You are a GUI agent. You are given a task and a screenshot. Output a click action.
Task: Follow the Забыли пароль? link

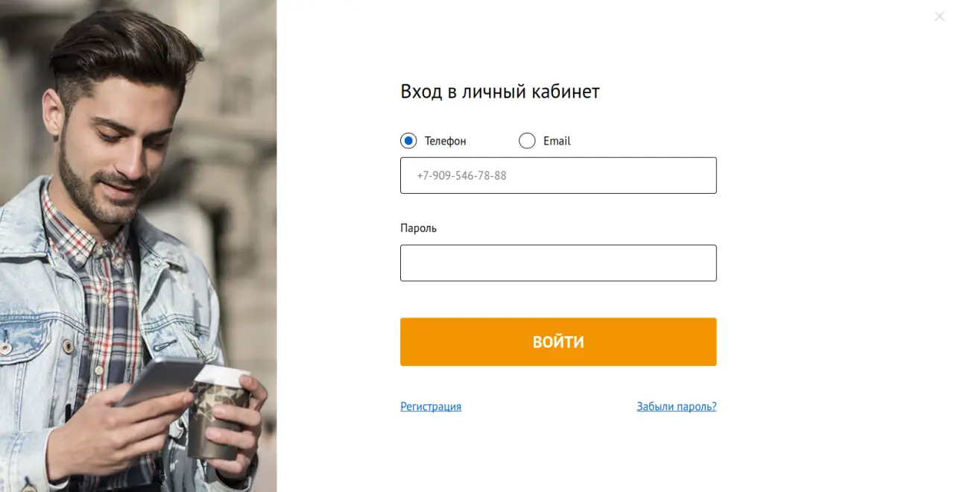point(676,406)
